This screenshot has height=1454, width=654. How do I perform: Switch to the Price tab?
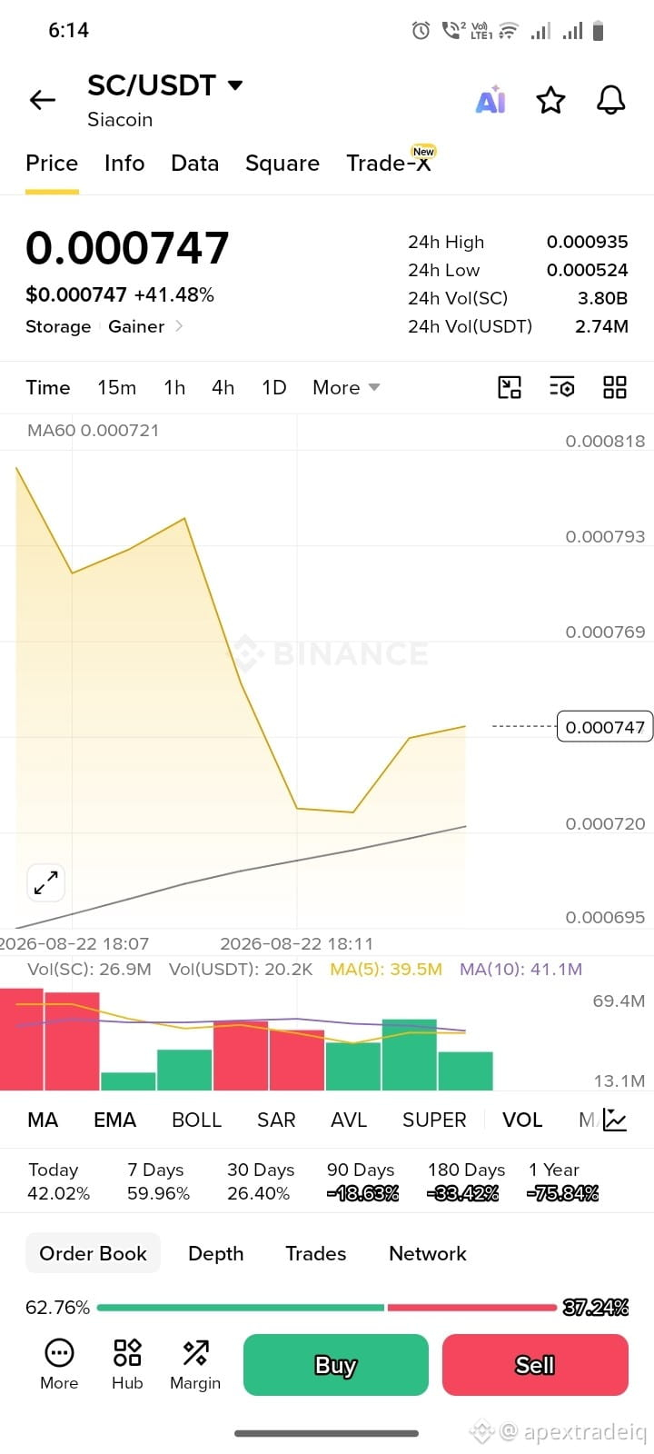[52, 164]
